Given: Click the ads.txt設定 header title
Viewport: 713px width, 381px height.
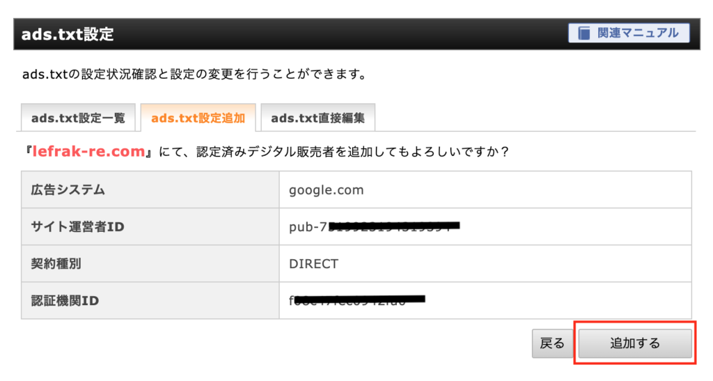Looking at the screenshot, I should pyautogui.click(x=68, y=35).
